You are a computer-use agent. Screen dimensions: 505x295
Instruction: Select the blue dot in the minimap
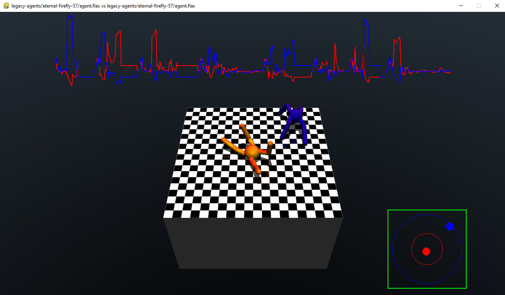pos(450,227)
